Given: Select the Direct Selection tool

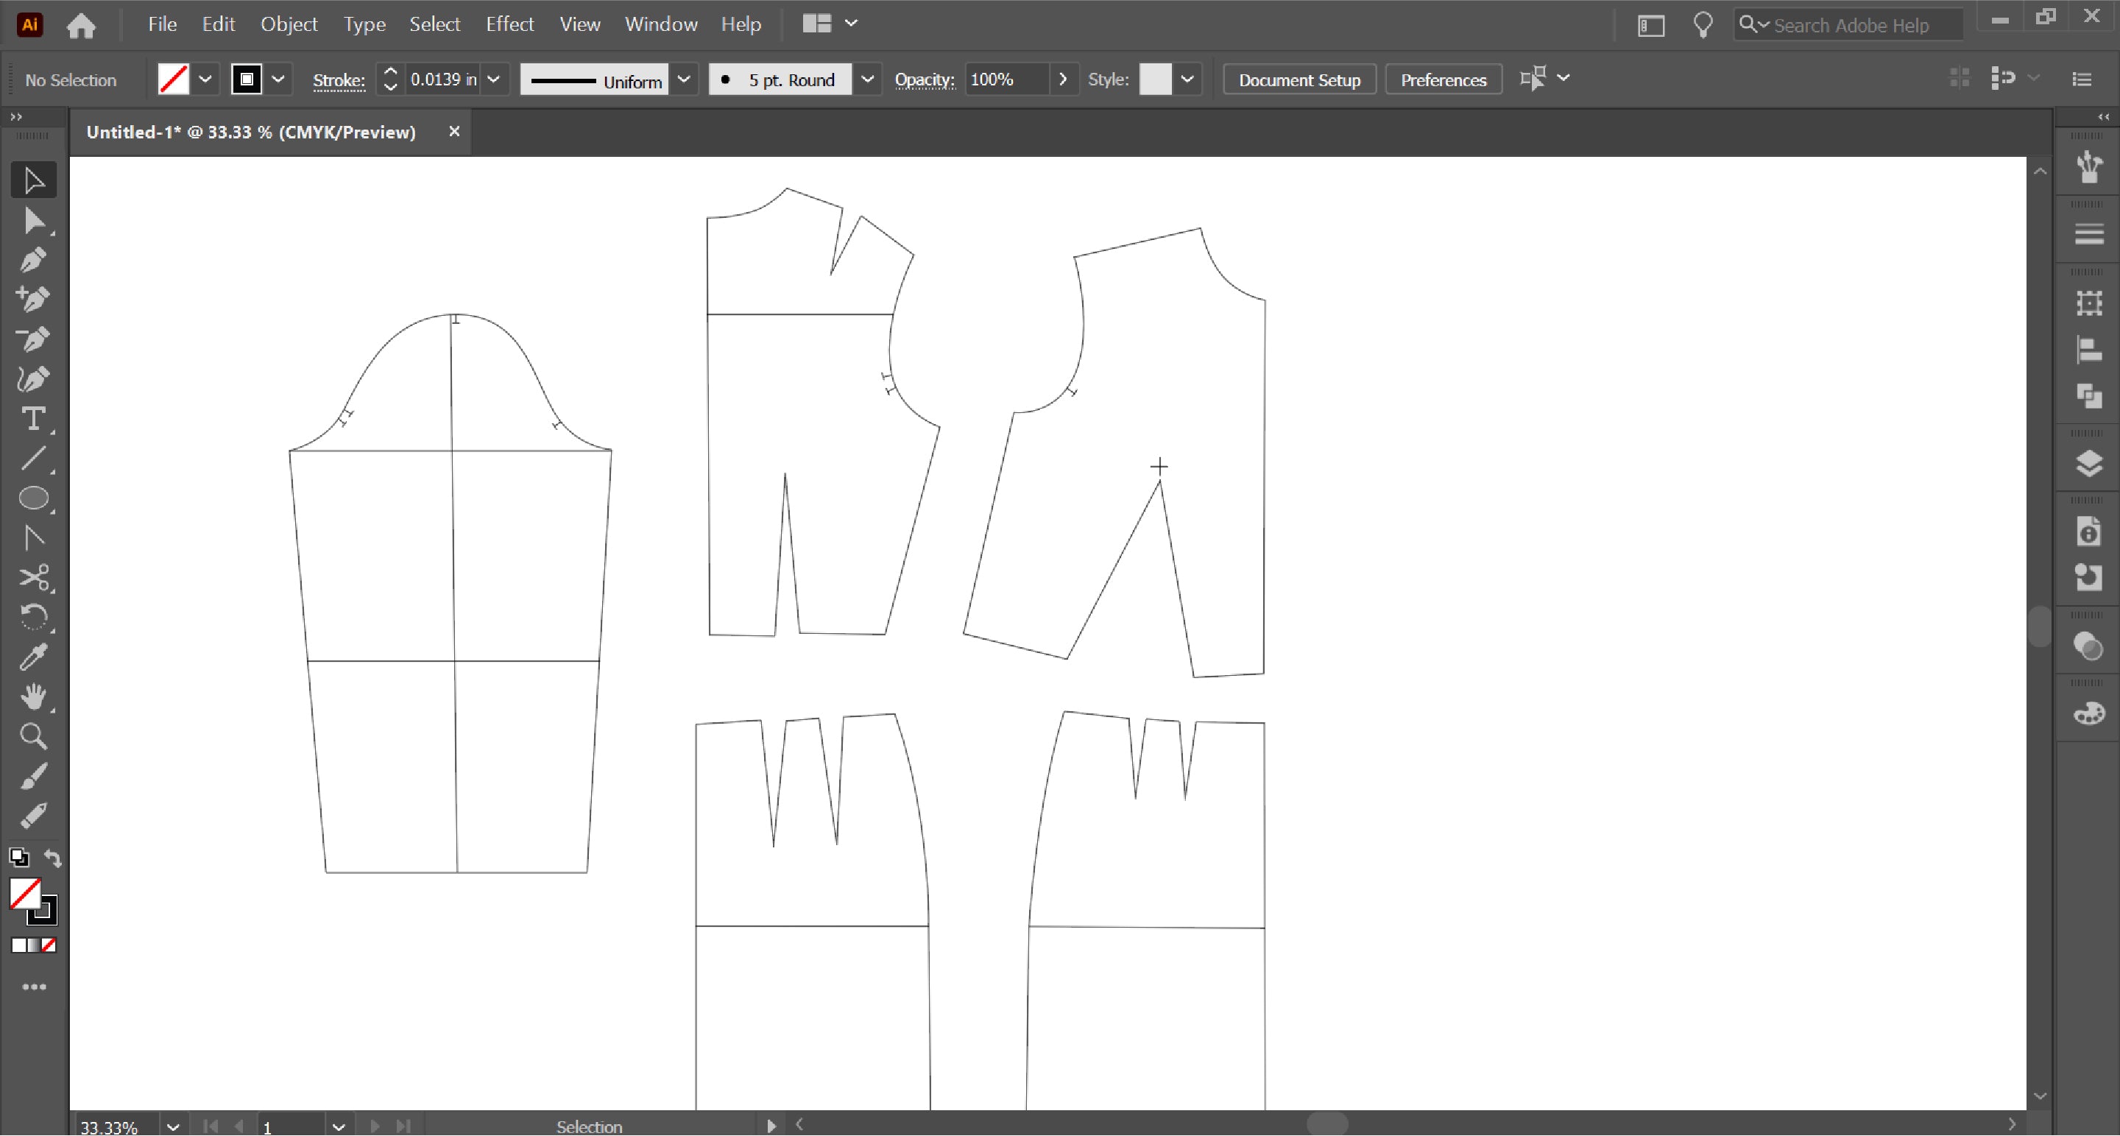Looking at the screenshot, I should pyautogui.click(x=34, y=220).
